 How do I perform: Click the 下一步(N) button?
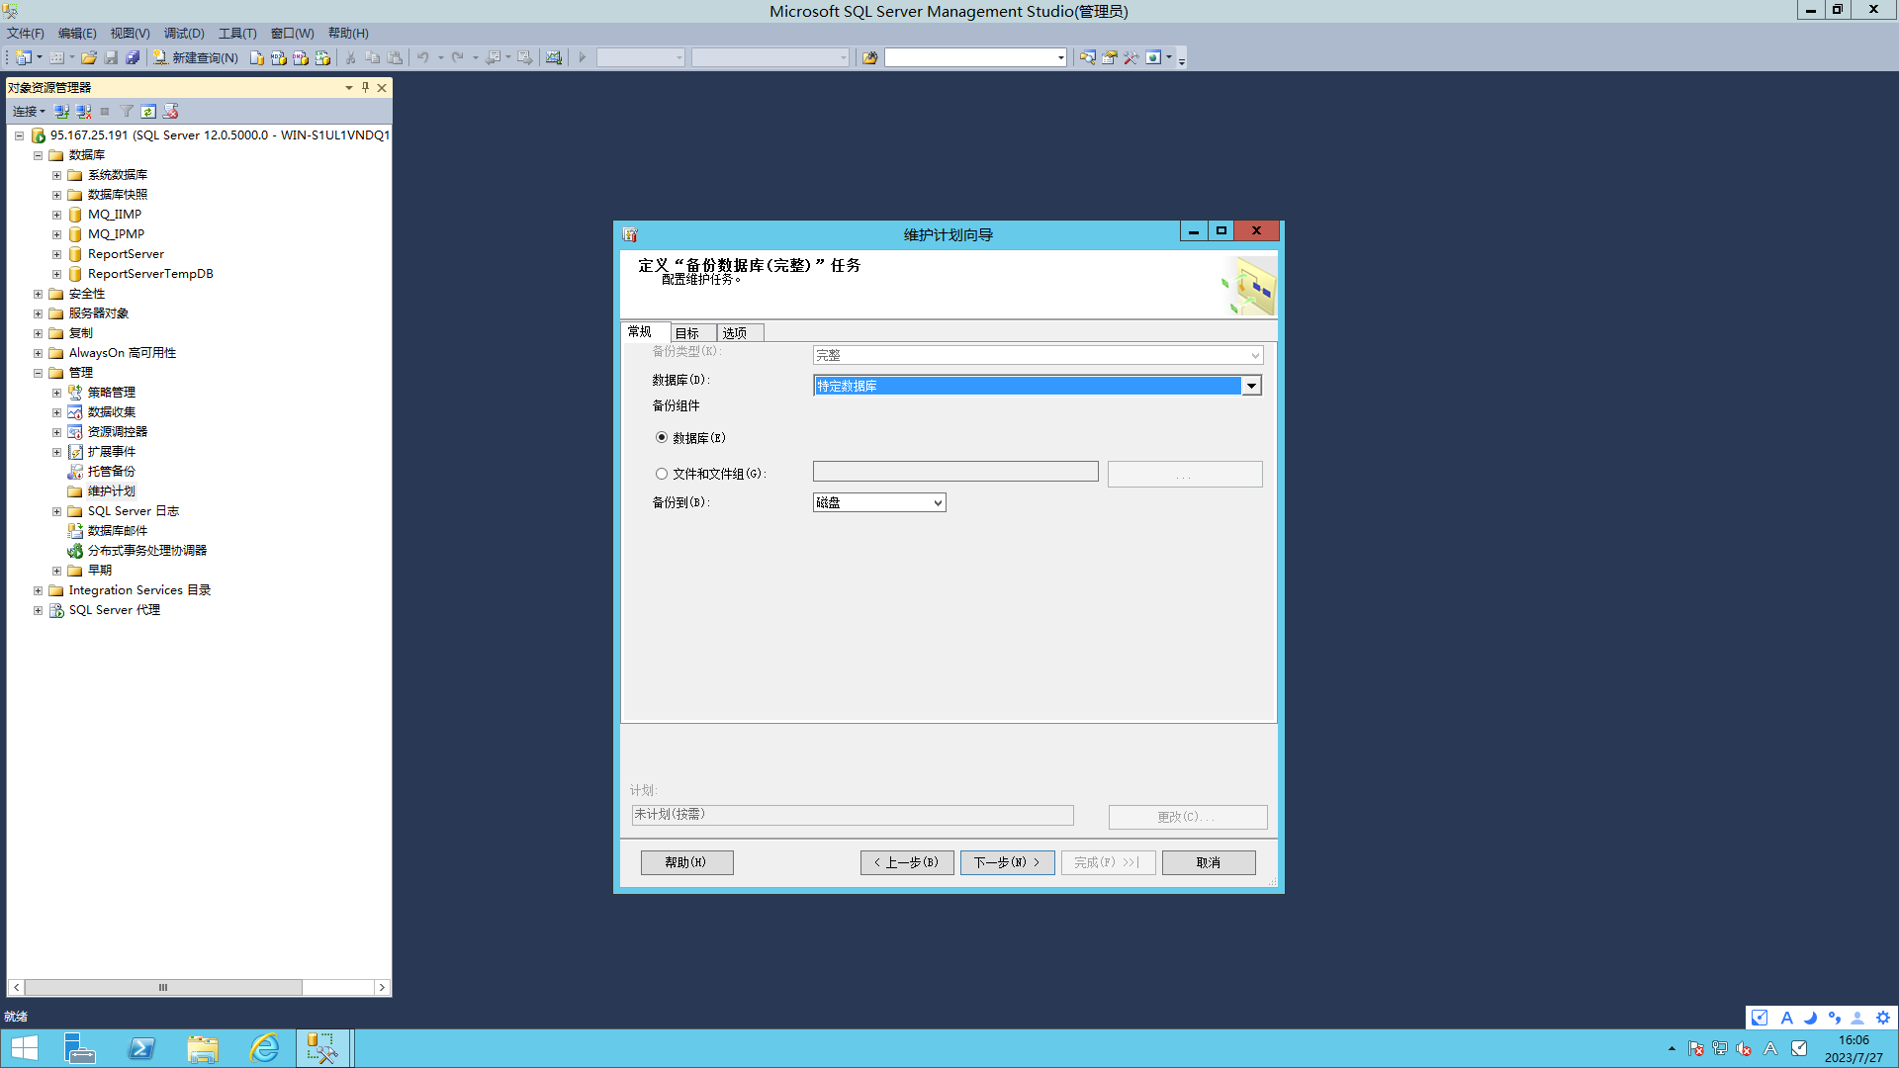click(1007, 862)
